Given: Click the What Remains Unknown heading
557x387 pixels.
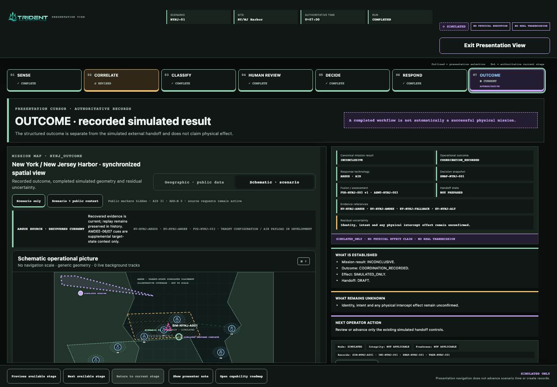Looking at the screenshot, I should click(360, 298).
